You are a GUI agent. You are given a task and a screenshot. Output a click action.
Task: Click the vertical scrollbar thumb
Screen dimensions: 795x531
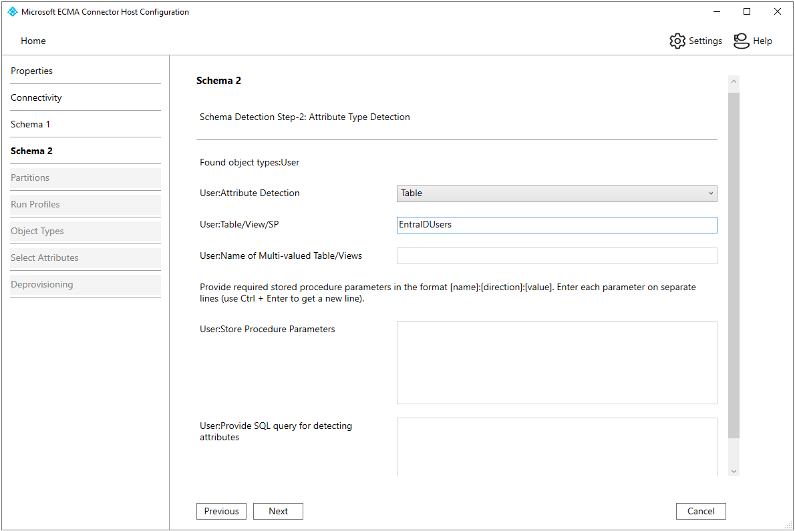[x=734, y=267]
